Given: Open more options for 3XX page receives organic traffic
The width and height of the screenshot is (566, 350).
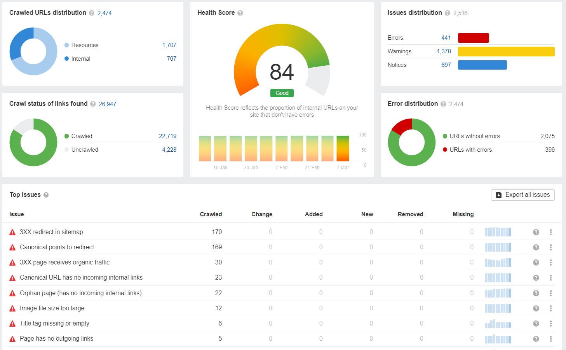Looking at the screenshot, I should [551, 262].
